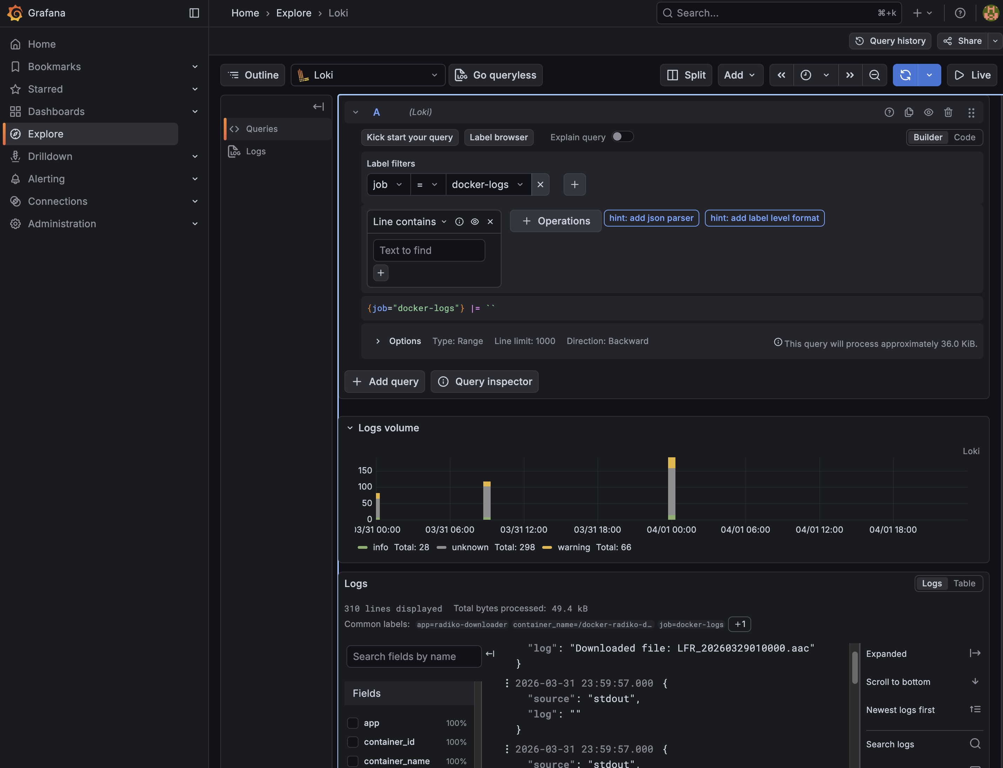Apply hint: add json parser
Viewport: 1003px width, 768px height.
coord(651,218)
